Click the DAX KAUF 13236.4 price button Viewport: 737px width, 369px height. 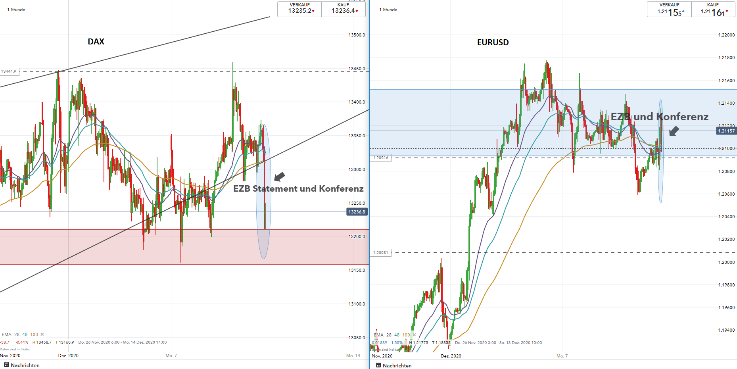click(343, 9)
